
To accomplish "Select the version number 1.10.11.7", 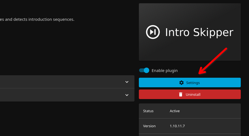I will click(x=177, y=126).
